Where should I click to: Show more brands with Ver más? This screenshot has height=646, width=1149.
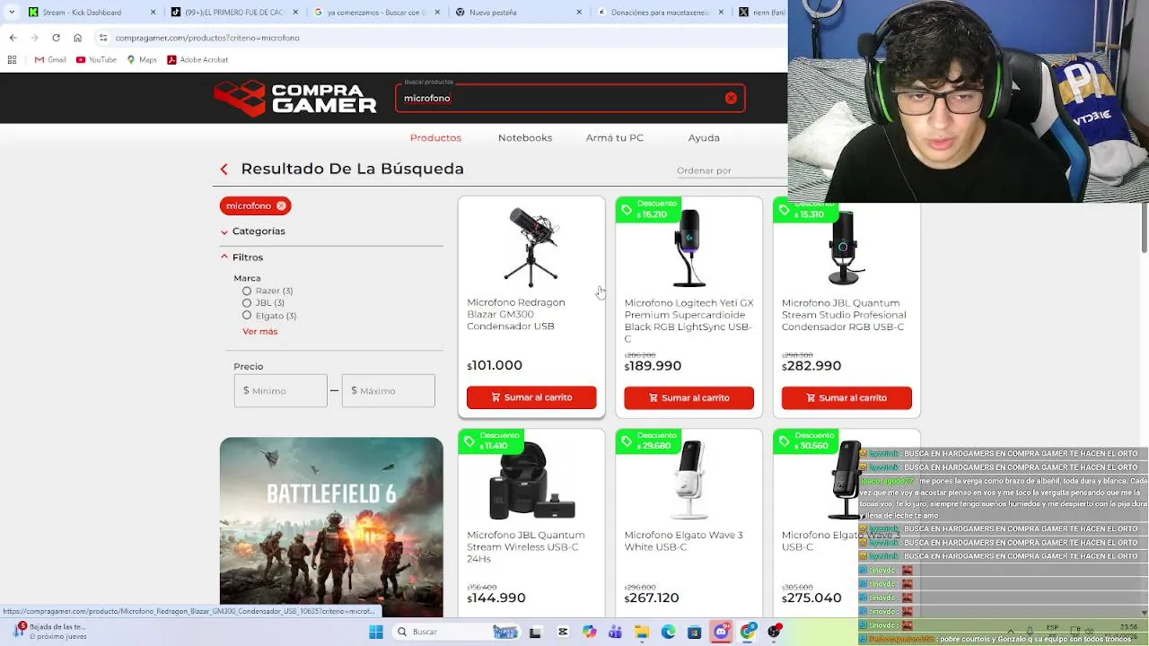259,332
